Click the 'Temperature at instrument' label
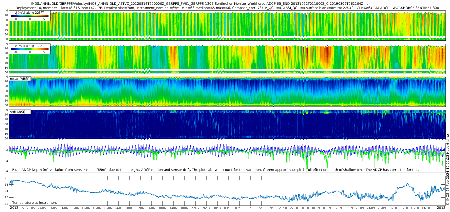The image size is (450, 212). (x=34, y=203)
